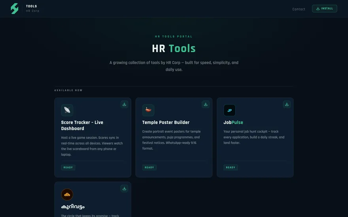348x217 pixels.
Task: Click the READY badge on Temple Poster Builder card
Action: 149,167
